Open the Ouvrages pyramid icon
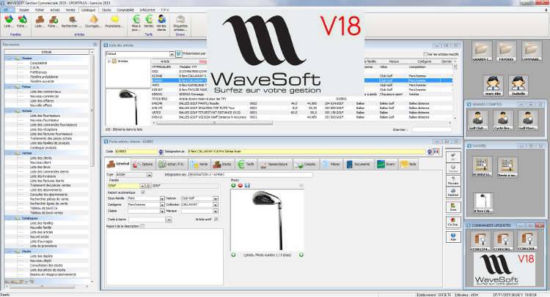This screenshot has width=550, height=297. (93, 21)
